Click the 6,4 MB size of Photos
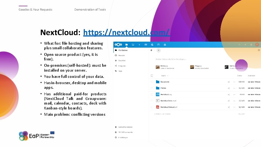This screenshot has width=261, height=147. (x=241, y=88)
